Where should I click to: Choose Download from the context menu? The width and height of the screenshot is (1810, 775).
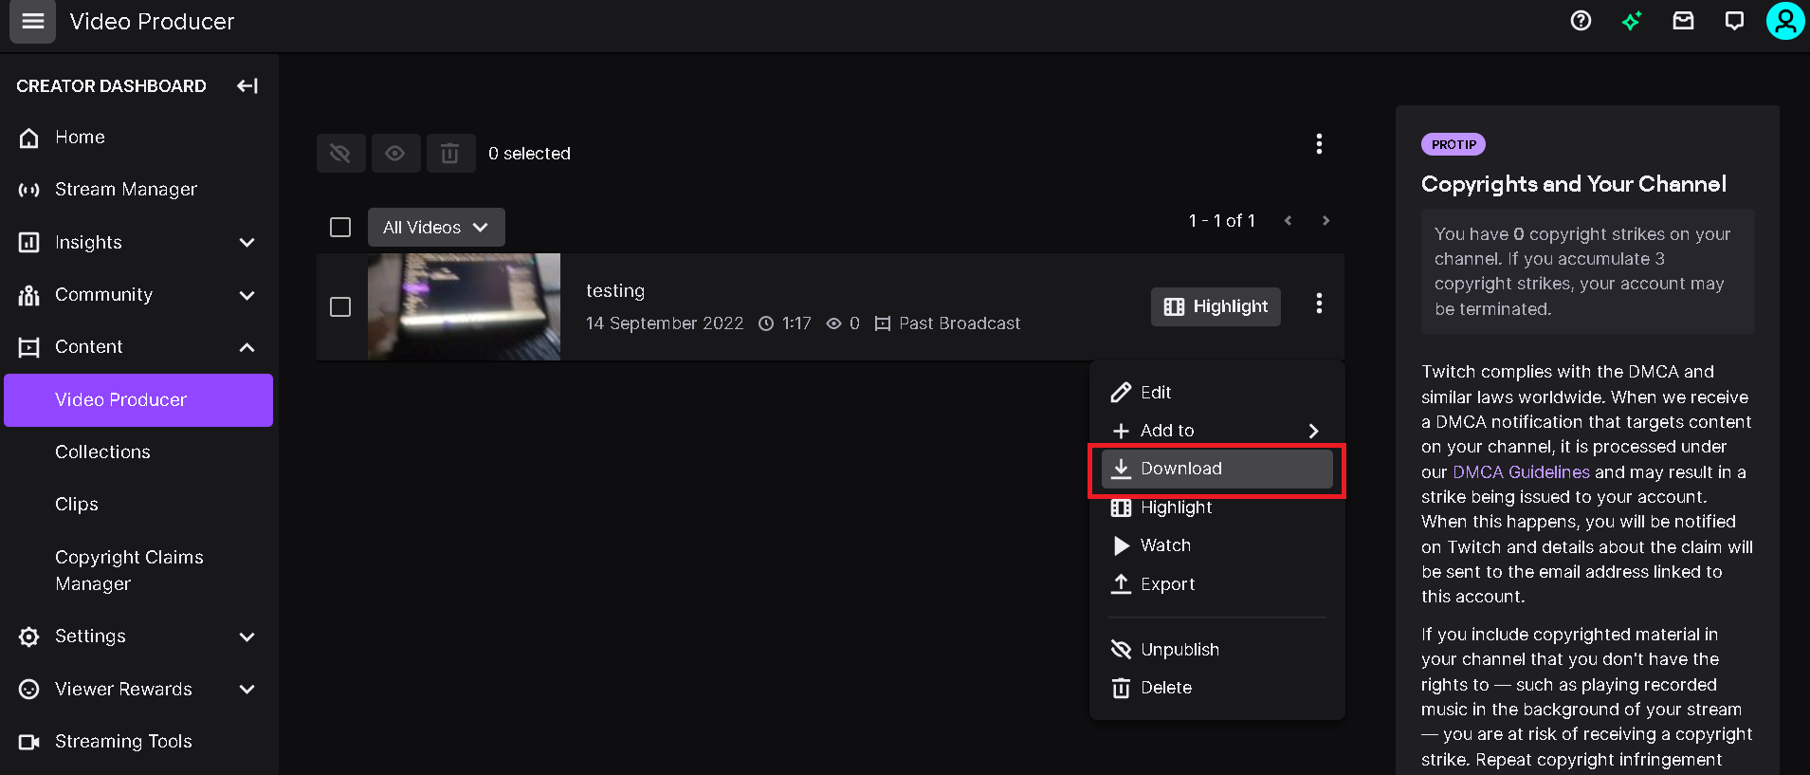pyautogui.click(x=1216, y=469)
